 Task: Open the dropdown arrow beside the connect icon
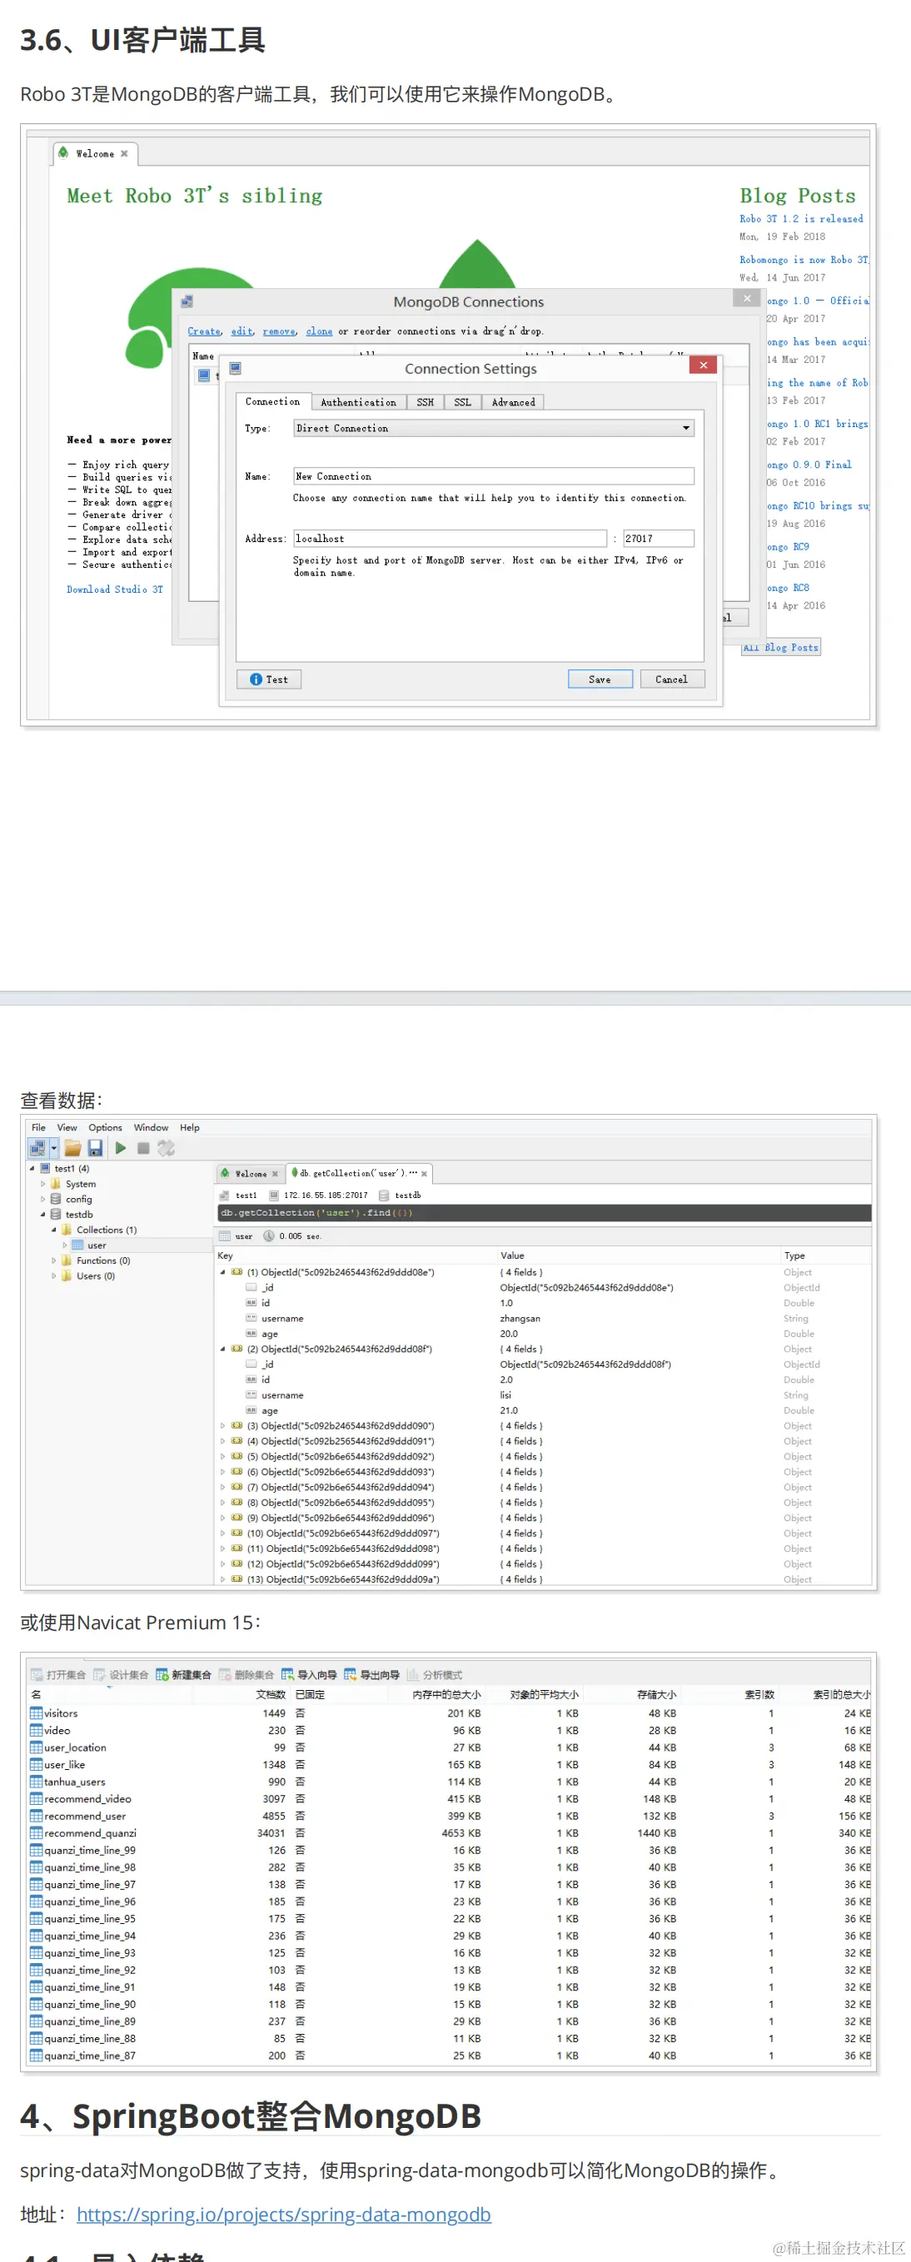pos(53,1148)
